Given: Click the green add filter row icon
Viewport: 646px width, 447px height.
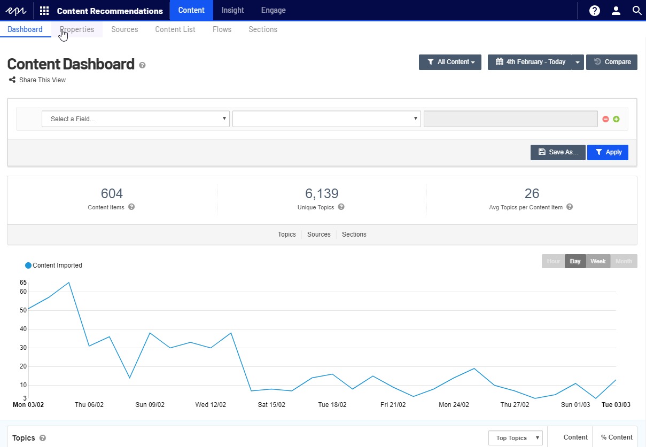Looking at the screenshot, I should [616, 119].
